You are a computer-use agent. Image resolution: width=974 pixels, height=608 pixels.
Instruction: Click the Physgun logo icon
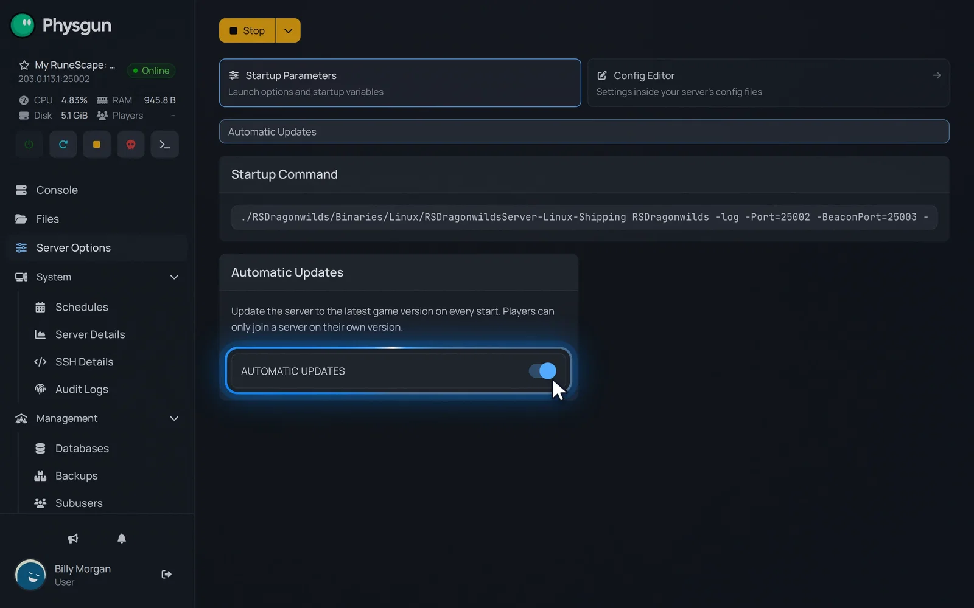click(23, 26)
